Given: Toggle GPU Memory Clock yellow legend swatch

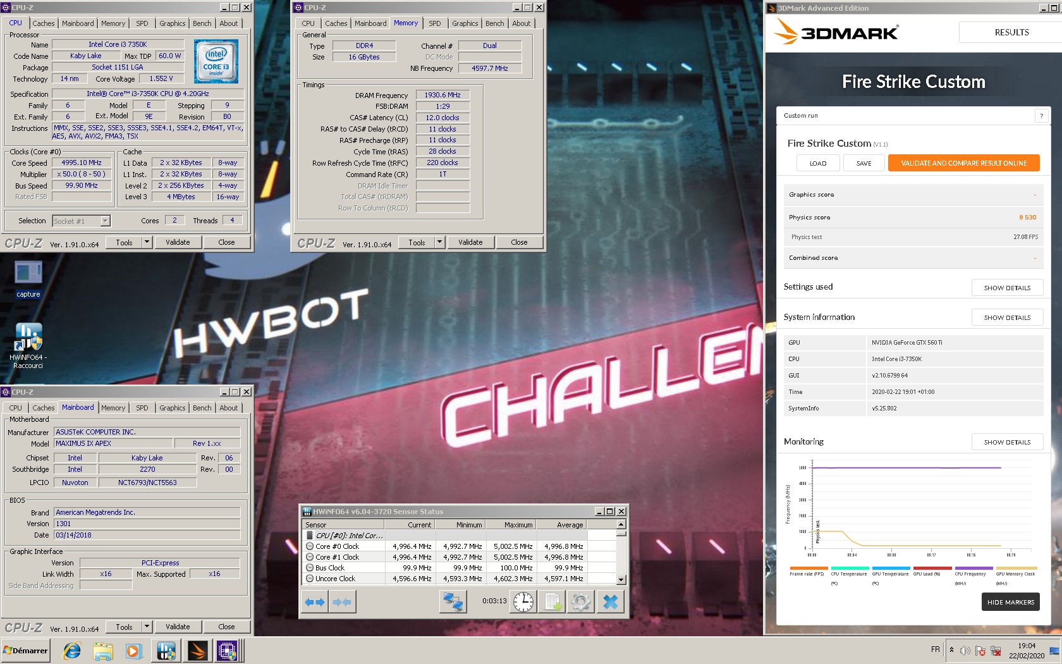Looking at the screenshot, I should point(1016,568).
